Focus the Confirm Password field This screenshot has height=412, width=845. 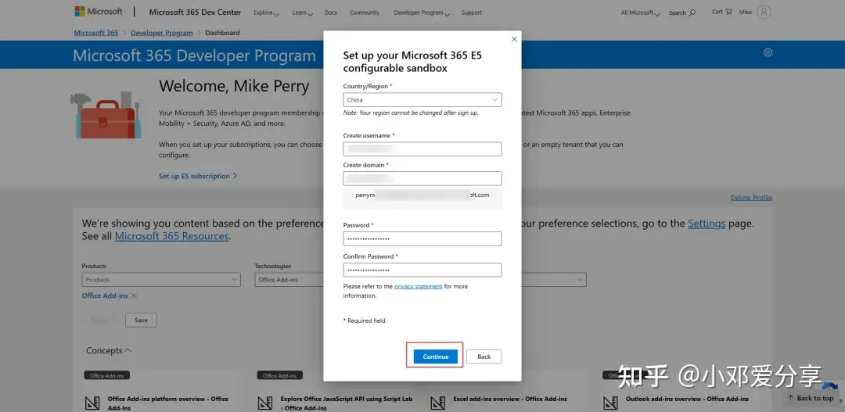tap(422, 270)
